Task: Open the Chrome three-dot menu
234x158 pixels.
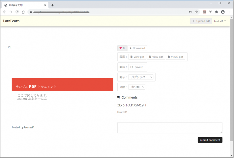Action: pos(229,12)
